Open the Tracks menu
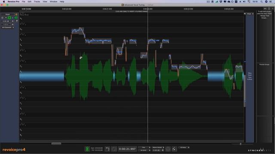Image resolution: width=275 pixels, height=154 pixels. tap(37, 2)
